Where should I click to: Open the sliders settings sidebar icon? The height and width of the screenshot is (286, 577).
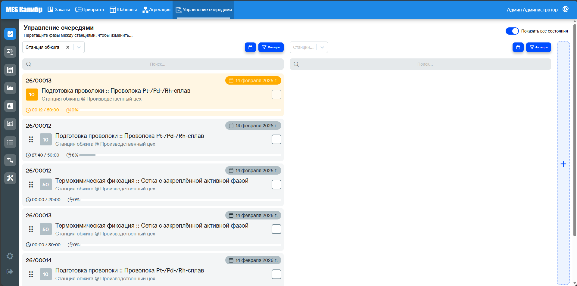point(10,52)
